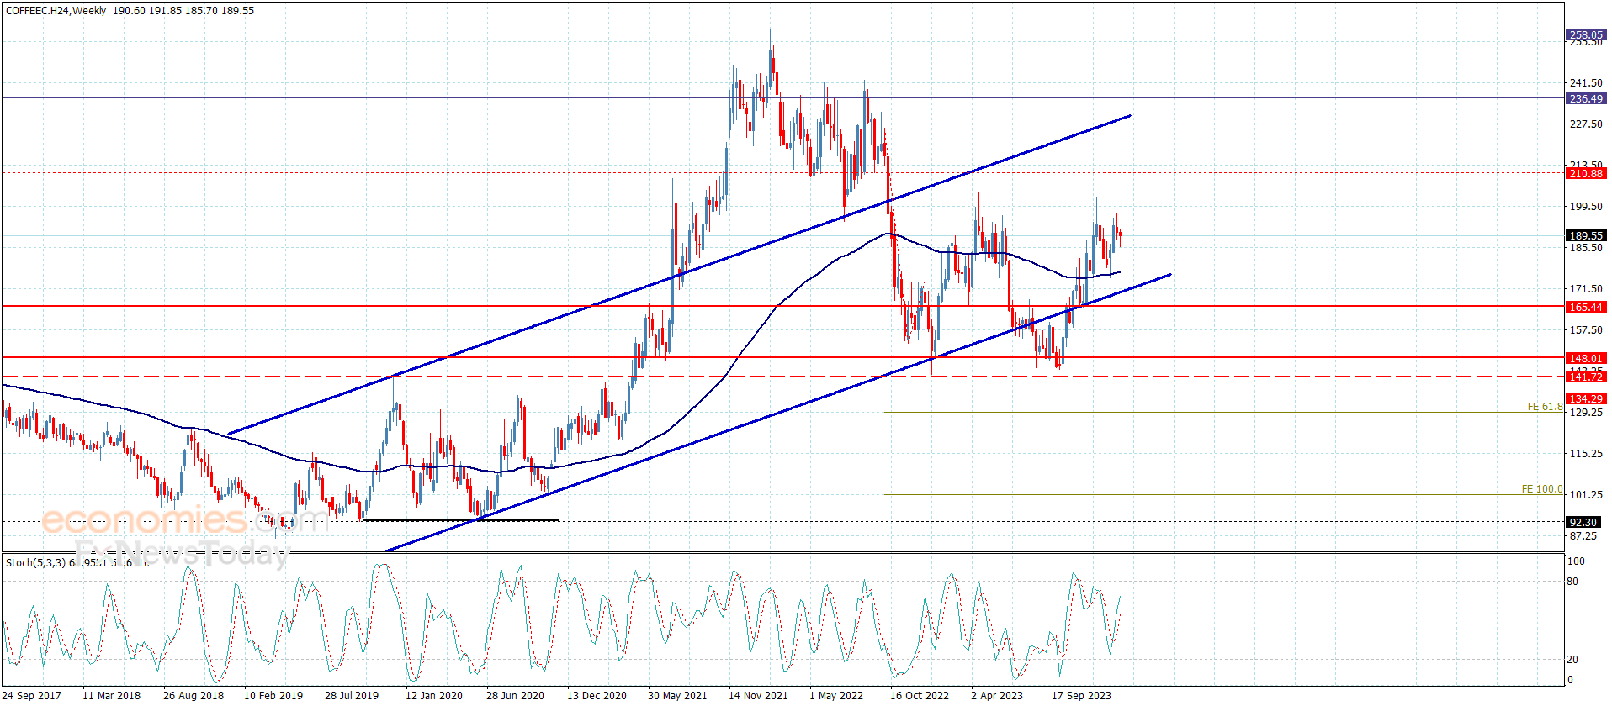Select the current price tag 189.55
This screenshot has height=706, width=1612.
(1586, 235)
